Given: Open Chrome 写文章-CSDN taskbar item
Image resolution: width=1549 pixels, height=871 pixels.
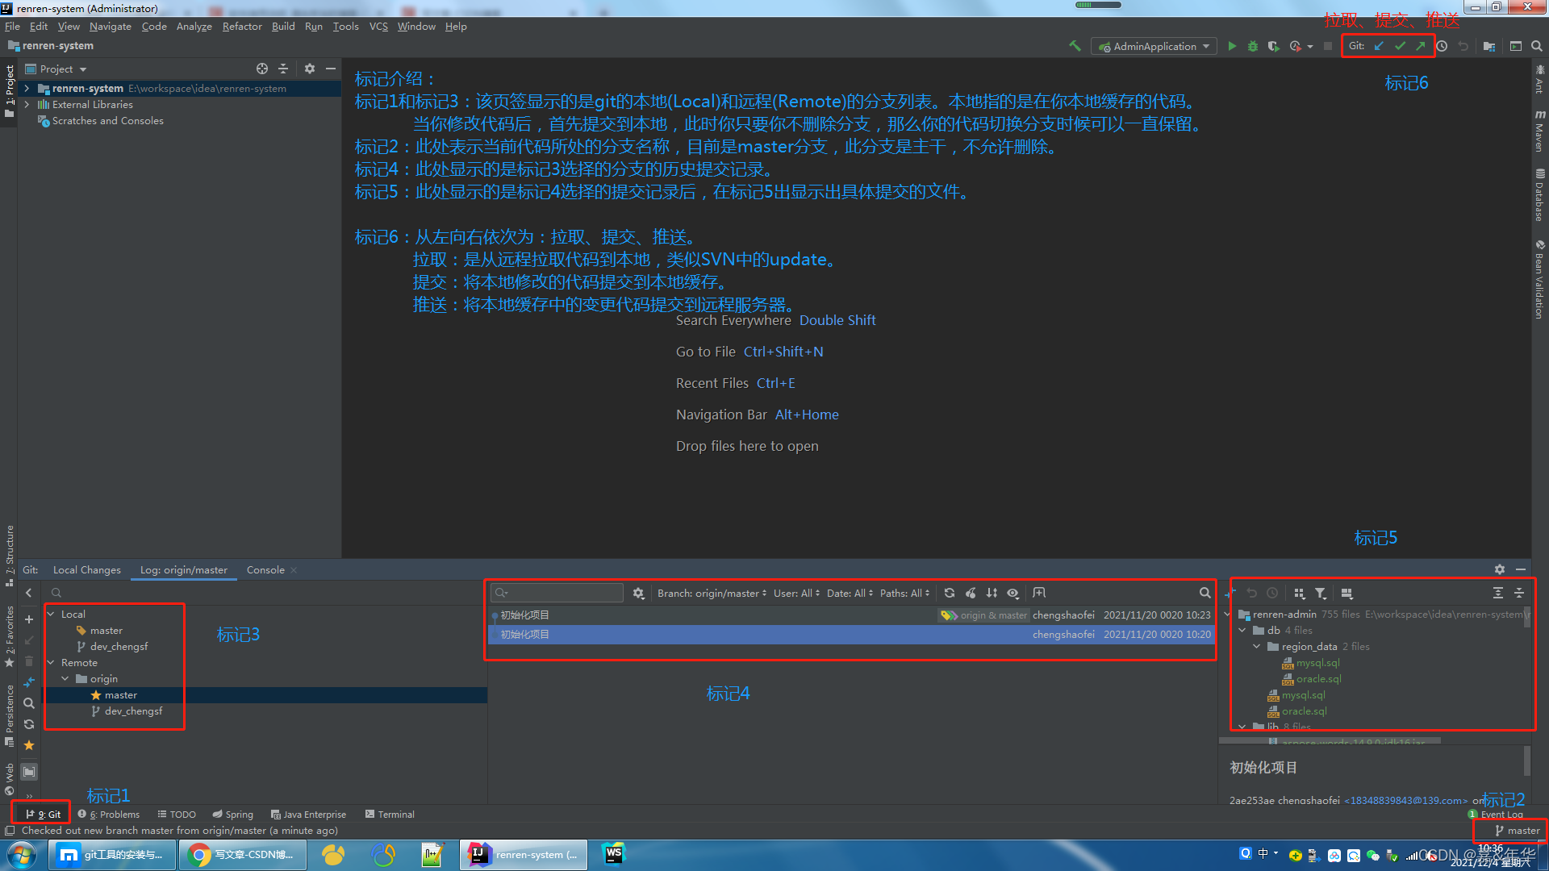Looking at the screenshot, I should point(242,855).
